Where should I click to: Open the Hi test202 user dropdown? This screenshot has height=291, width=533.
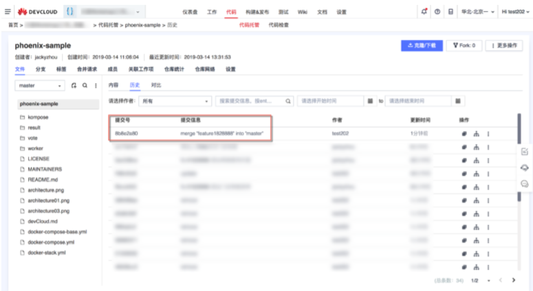coord(515,12)
